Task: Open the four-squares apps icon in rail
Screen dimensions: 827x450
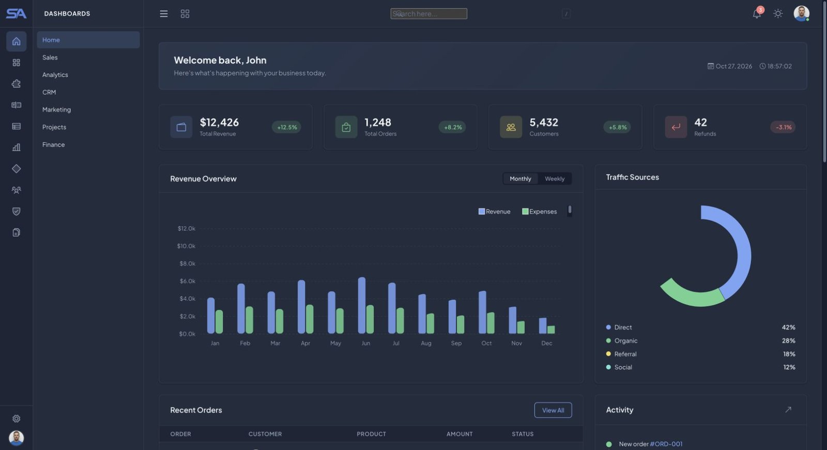Action: click(x=17, y=63)
